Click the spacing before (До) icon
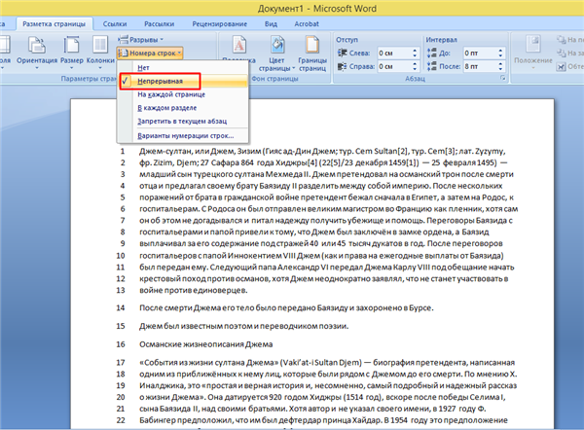 [x=431, y=54]
